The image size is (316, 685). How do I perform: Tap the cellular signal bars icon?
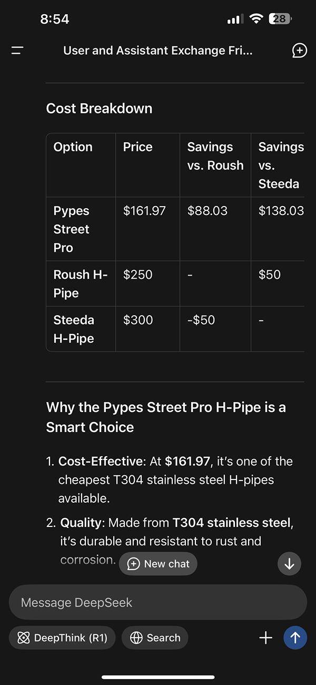235,19
